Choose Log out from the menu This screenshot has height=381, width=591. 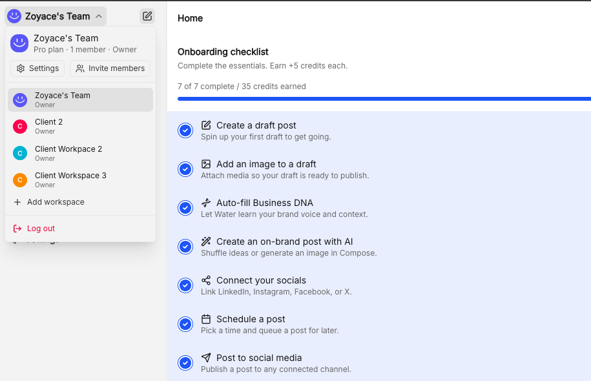39,227
